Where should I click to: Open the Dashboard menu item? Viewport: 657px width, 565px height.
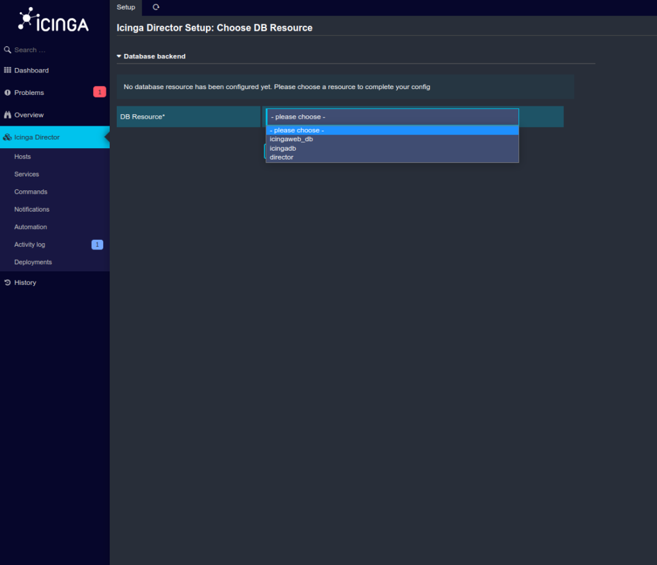55,71
